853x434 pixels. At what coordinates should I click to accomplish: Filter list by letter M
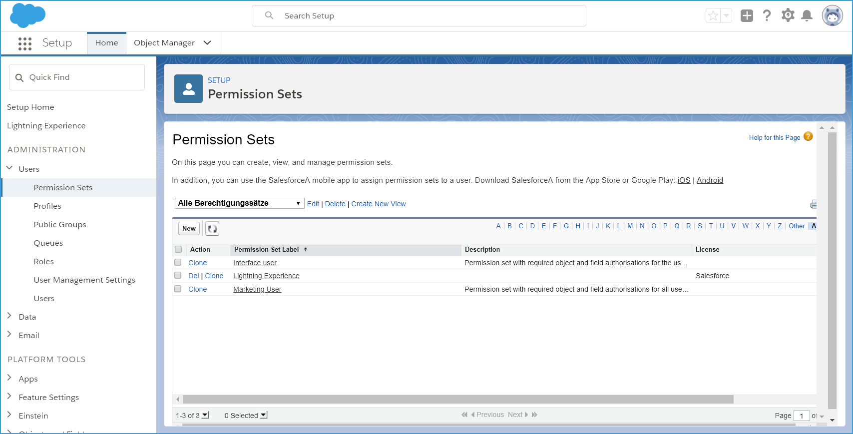coord(630,226)
